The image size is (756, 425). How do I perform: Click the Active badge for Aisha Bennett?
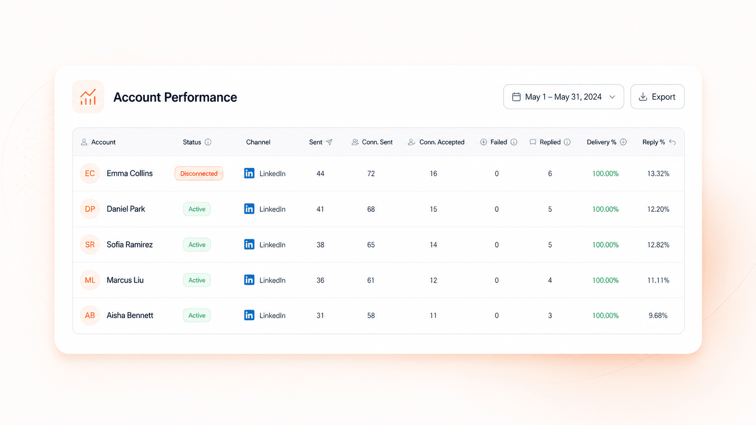click(197, 315)
